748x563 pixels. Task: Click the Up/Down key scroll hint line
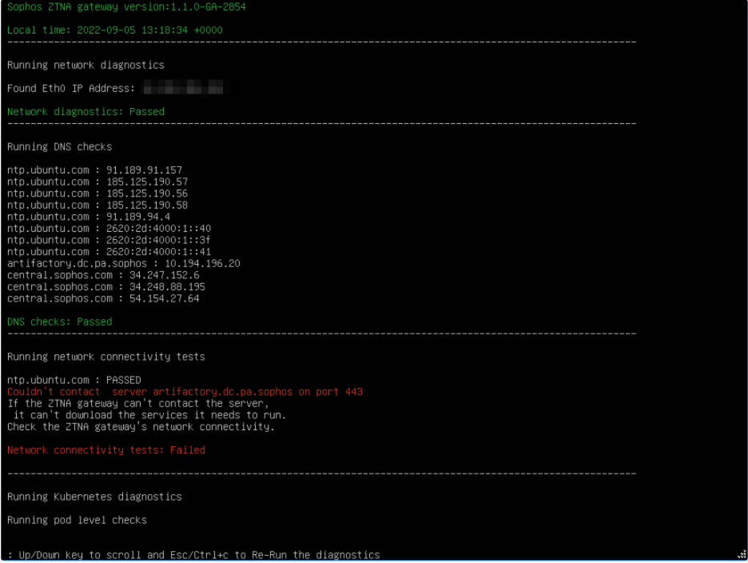193,555
